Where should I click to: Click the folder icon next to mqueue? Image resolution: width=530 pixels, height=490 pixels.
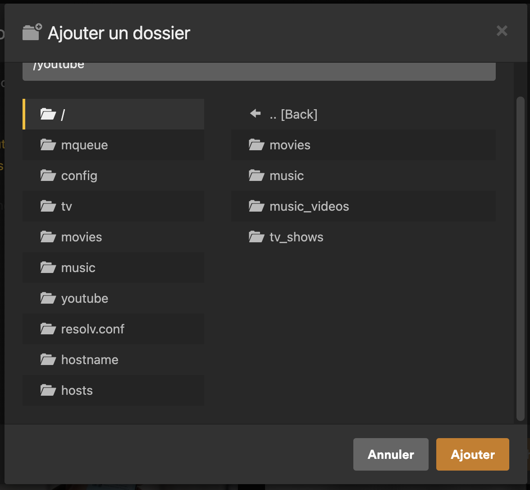point(48,145)
